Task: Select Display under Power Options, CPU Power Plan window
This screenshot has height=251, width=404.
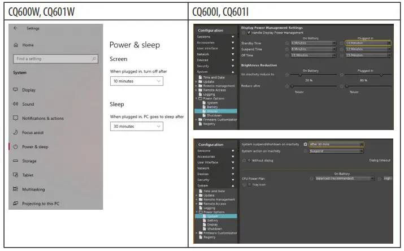Action: point(211,225)
